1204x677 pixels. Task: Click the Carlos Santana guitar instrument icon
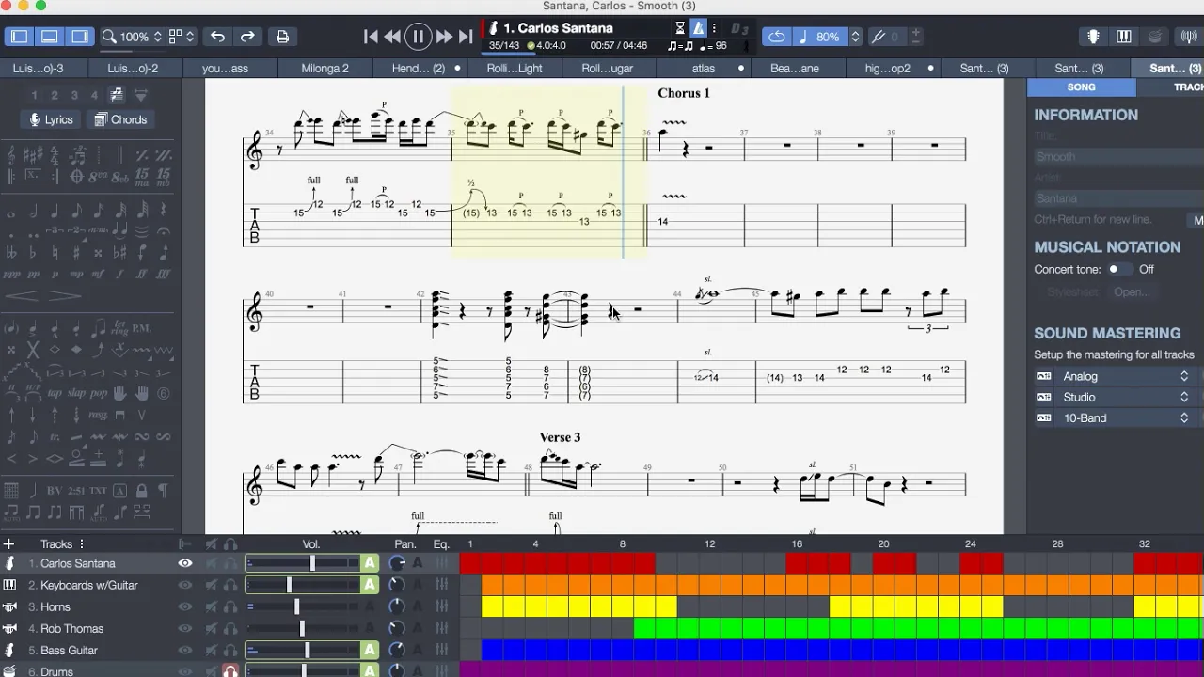9,563
